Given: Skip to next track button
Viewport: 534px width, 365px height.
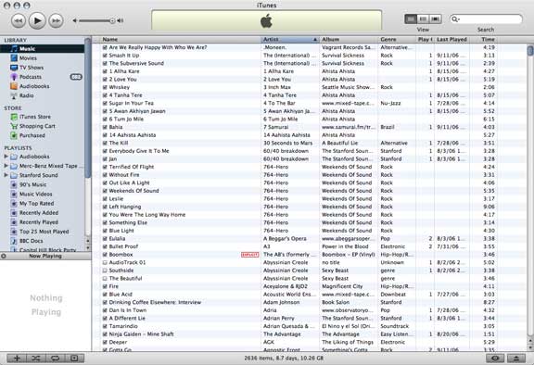Looking at the screenshot, I should (x=56, y=20).
